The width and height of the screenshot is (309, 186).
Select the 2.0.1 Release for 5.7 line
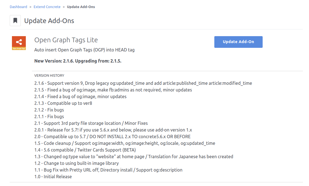[113, 130]
